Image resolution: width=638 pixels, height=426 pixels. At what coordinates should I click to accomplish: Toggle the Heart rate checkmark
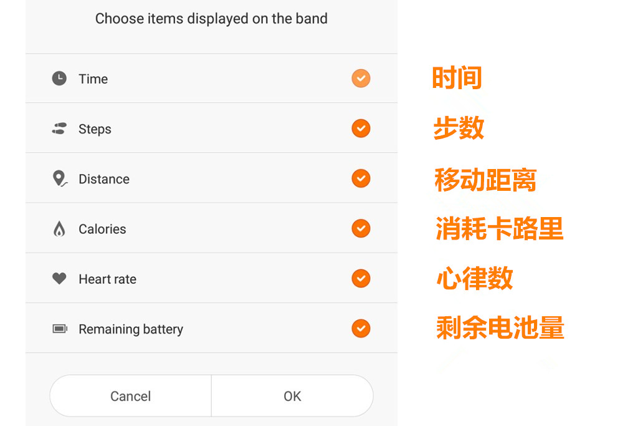tap(361, 278)
